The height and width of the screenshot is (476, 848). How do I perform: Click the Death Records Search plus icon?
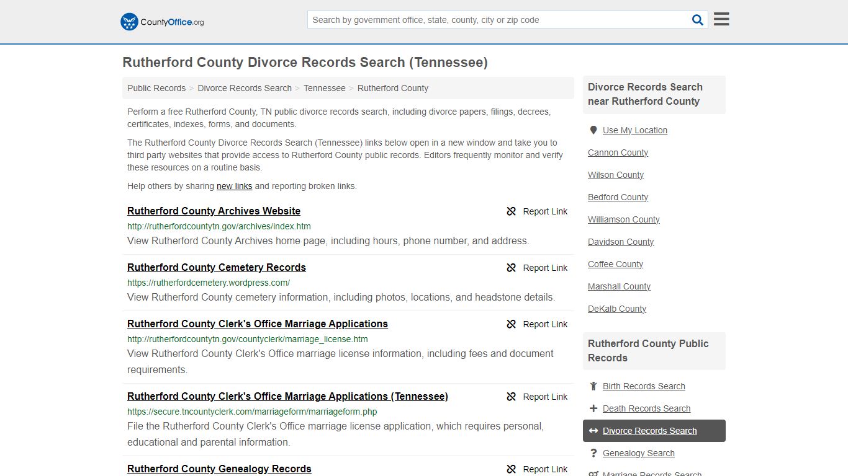click(x=593, y=408)
